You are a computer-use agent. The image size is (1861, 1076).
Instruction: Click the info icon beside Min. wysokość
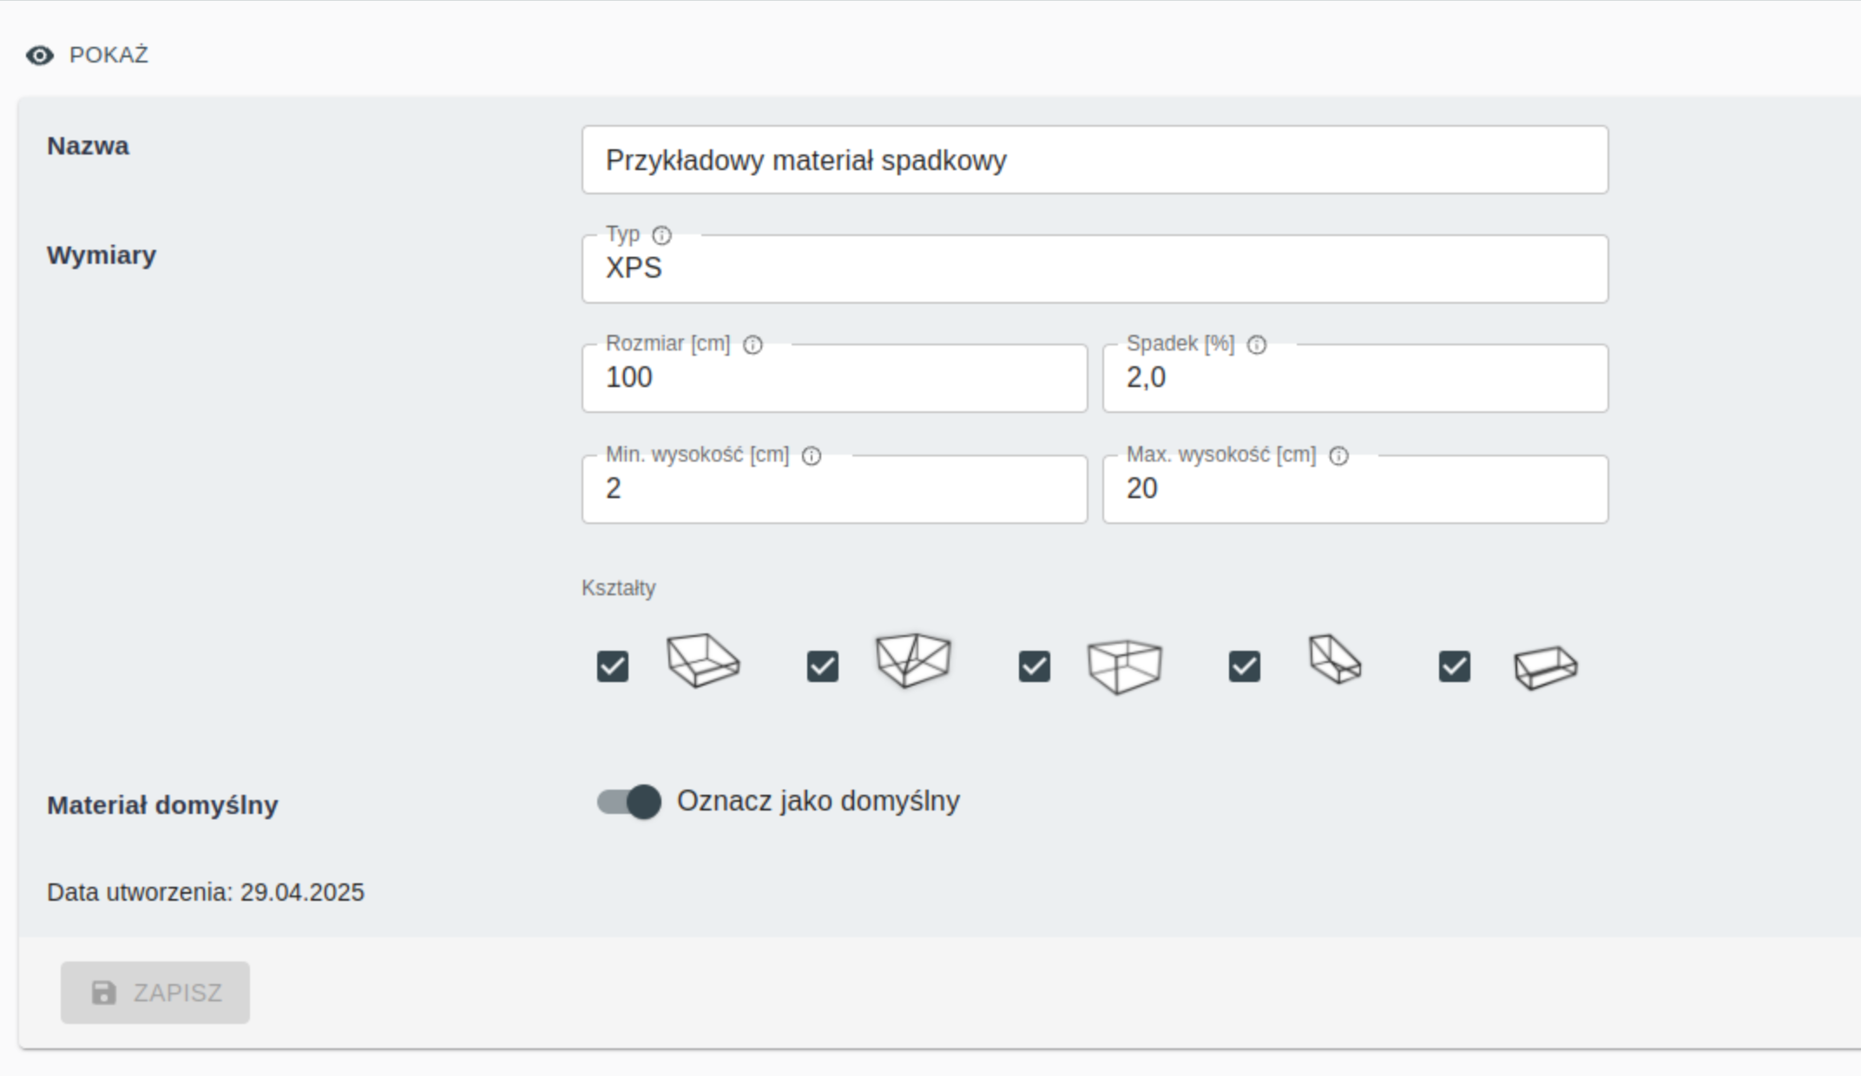point(811,456)
